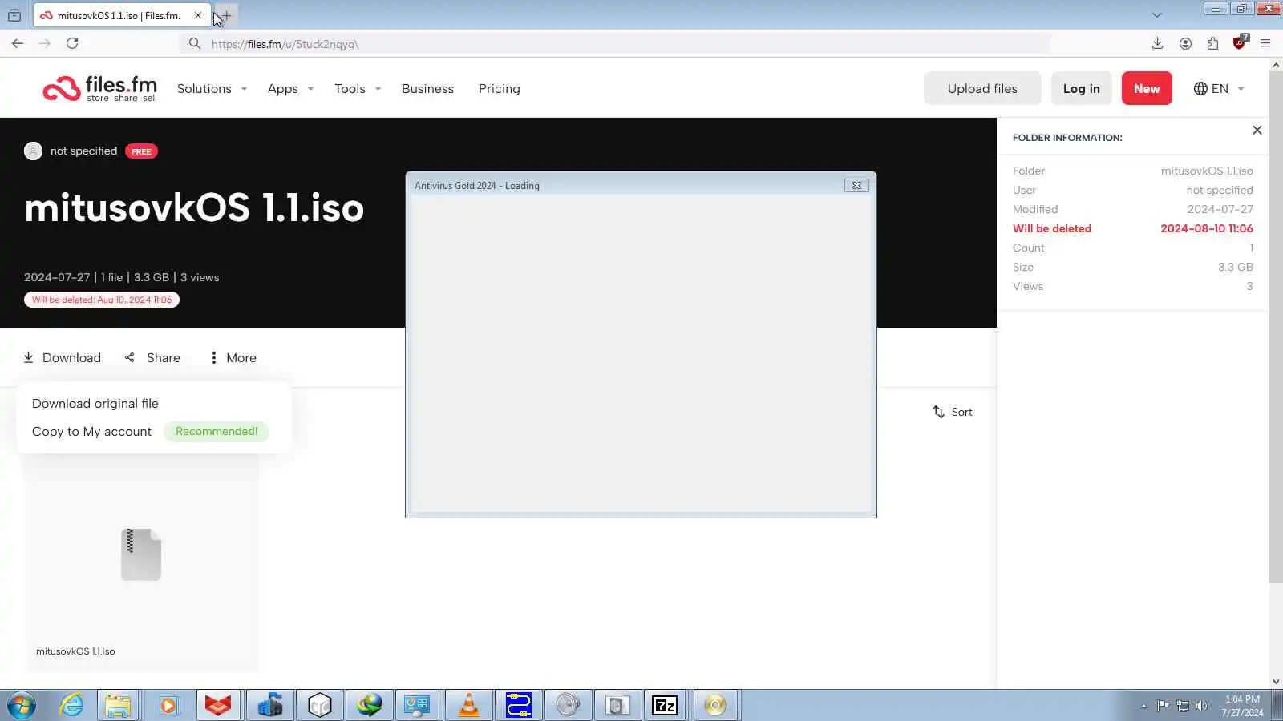1283x721 pixels.
Task: Click the mitusovkOS 1.1.iso file thumbnail
Action: [x=141, y=554]
